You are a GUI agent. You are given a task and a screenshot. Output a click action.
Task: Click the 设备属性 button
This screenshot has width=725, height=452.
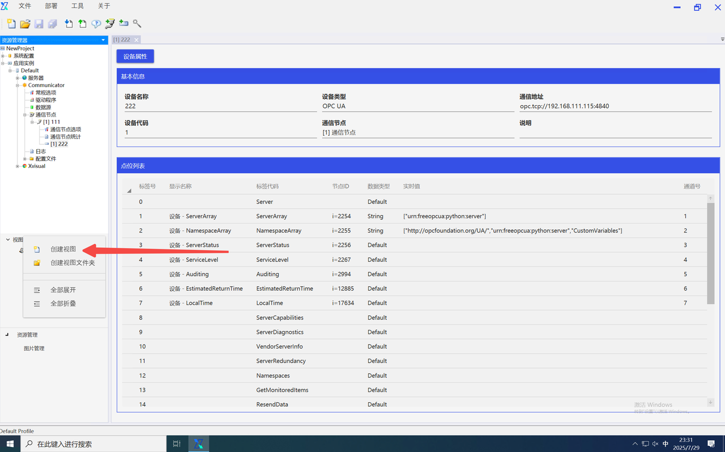pos(135,57)
